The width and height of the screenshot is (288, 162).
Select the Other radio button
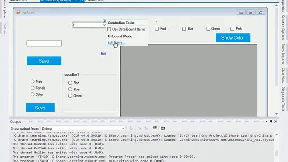32,94
